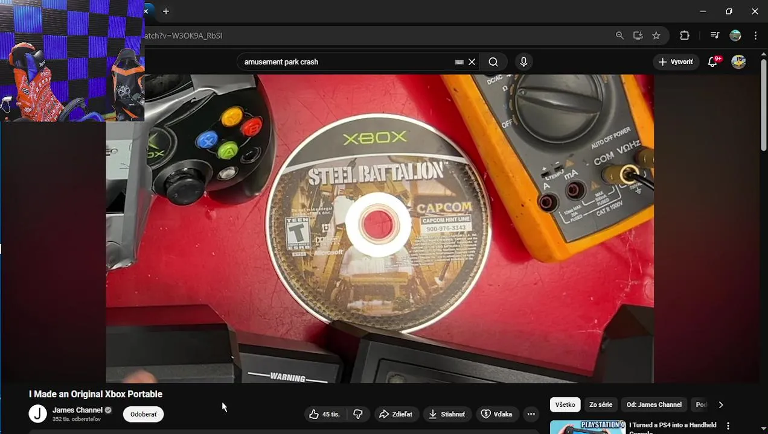Viewport: 768px width, 434px height.
Task: Send thanks with the Vďaka button
Action: (x=497, y=414)
